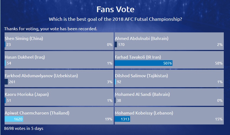Click the 3% label for Farkhod Abdumavlyanov
Image resolution: width=230 pixels, height=135 pixels.
tap(110, 82)
